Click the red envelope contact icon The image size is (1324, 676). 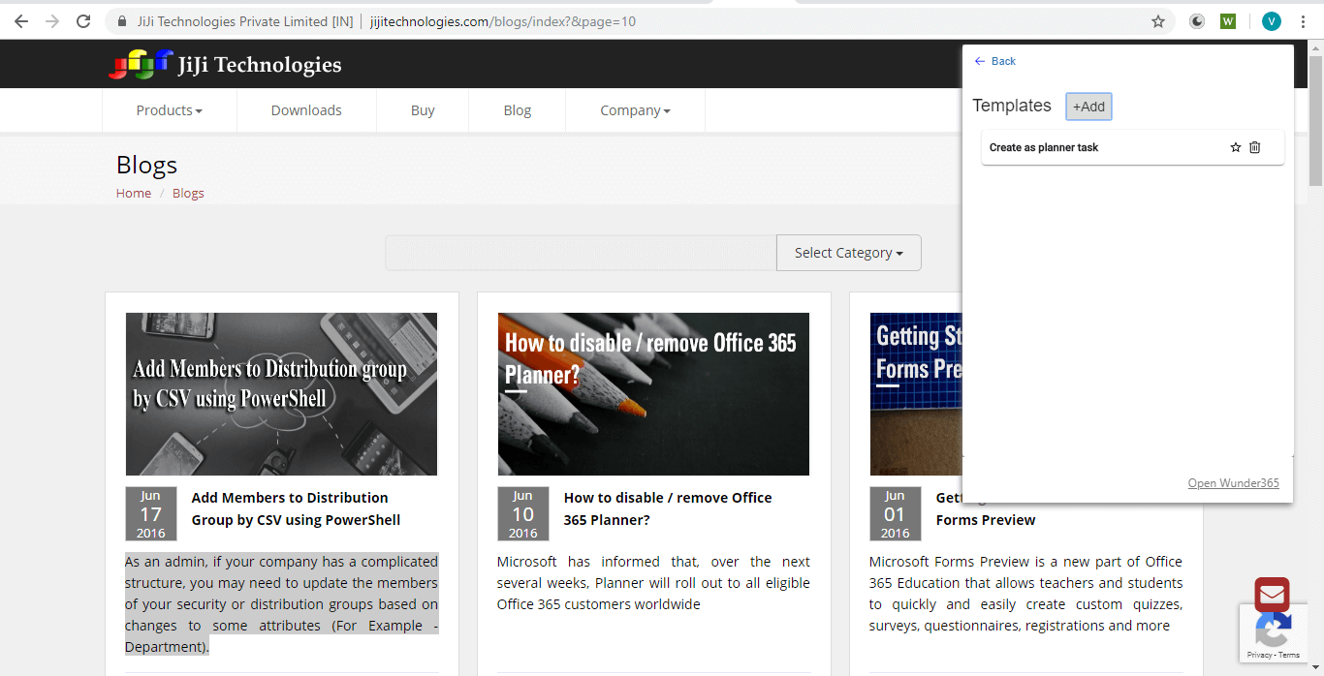(1272, 595)
